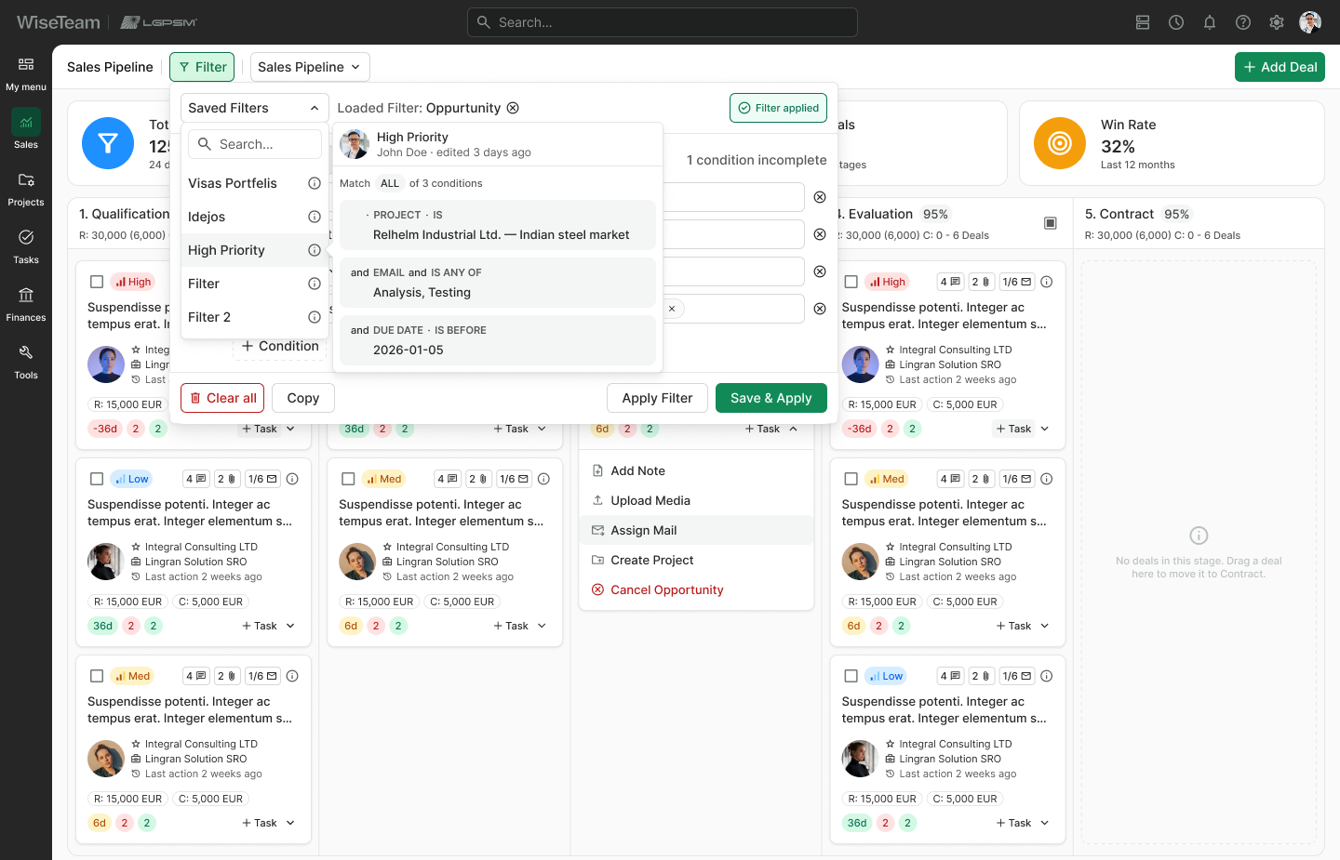Toggle Evaluation column collapse icon

(x=1051, y=223)
